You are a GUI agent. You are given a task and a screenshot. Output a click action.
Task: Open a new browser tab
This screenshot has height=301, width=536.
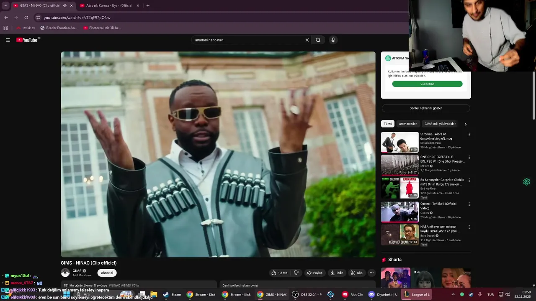point(148,5)
